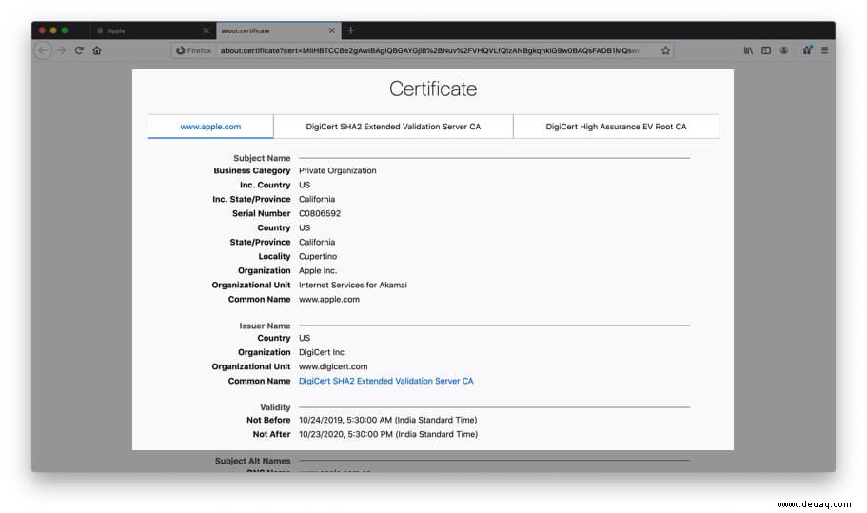Click the macOS red close window button

click(42, 30)
